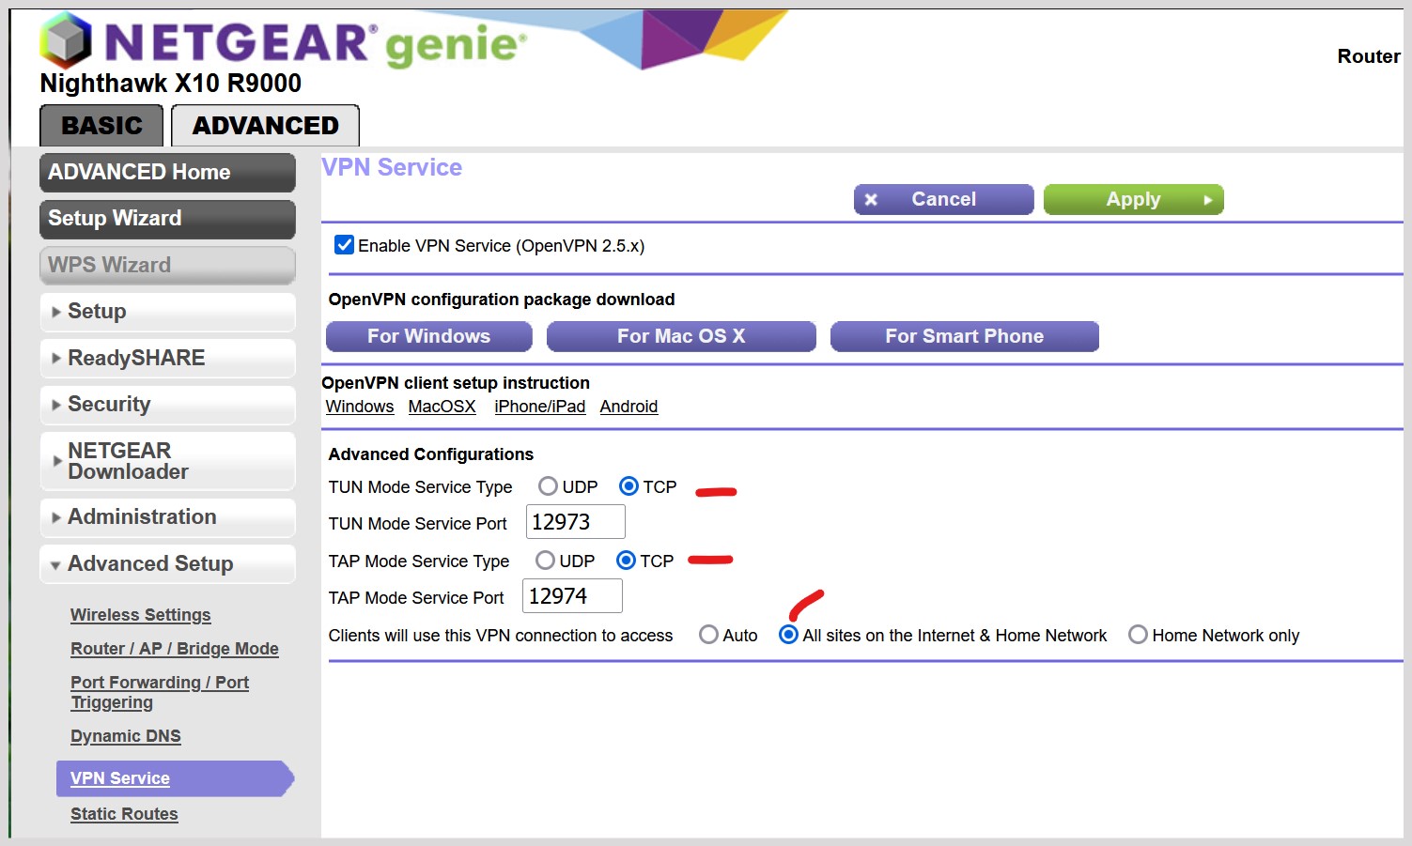Apply the VPN settings
The image size is (1412, 846).
click(x=1133, y=199)
